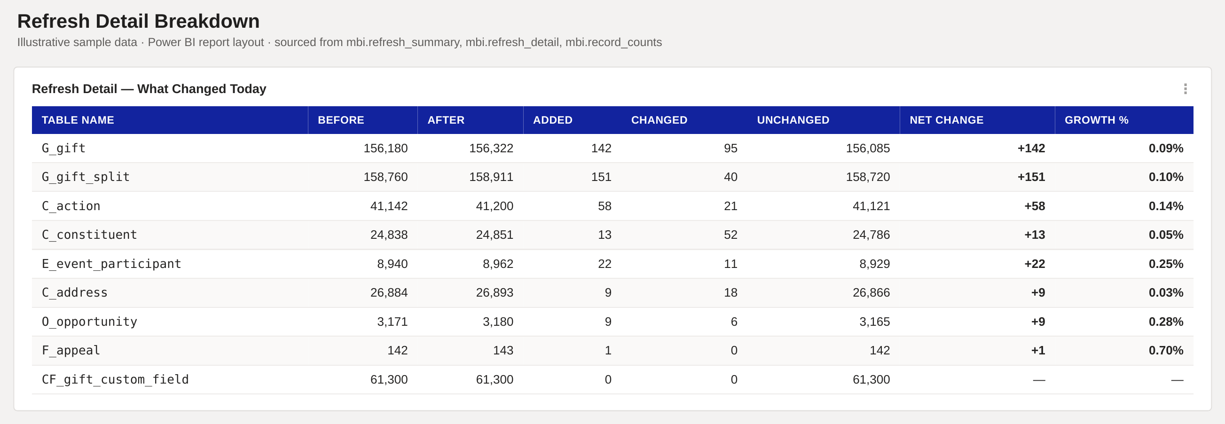Click the +142 net change value
The height and width of the screenshot is (424, 1225).
1031,148
